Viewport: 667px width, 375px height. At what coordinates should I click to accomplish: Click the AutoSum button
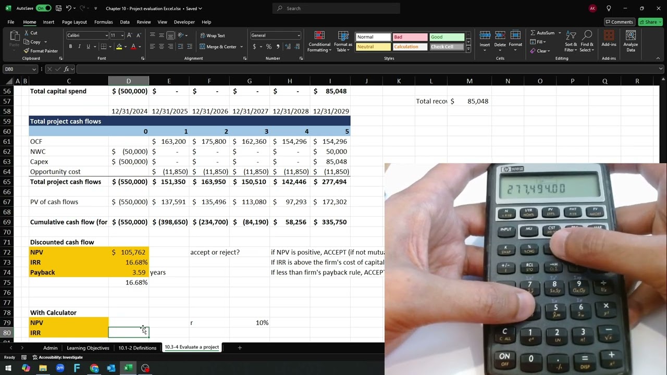pyautogui.click(x=542, y=33)
